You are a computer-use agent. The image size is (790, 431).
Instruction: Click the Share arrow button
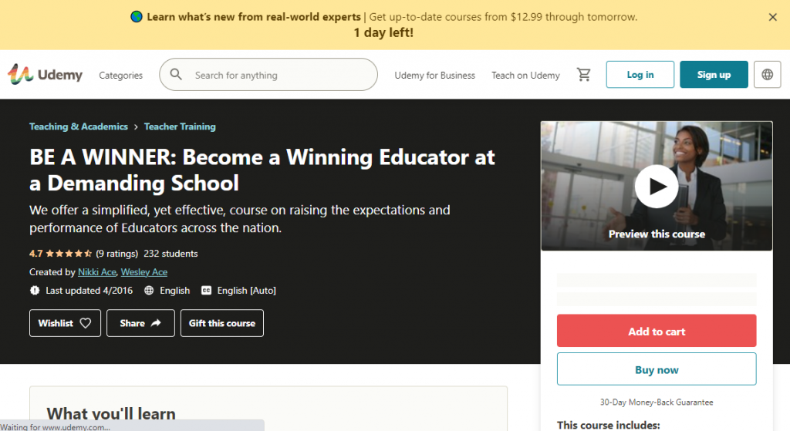click(140, 323)
